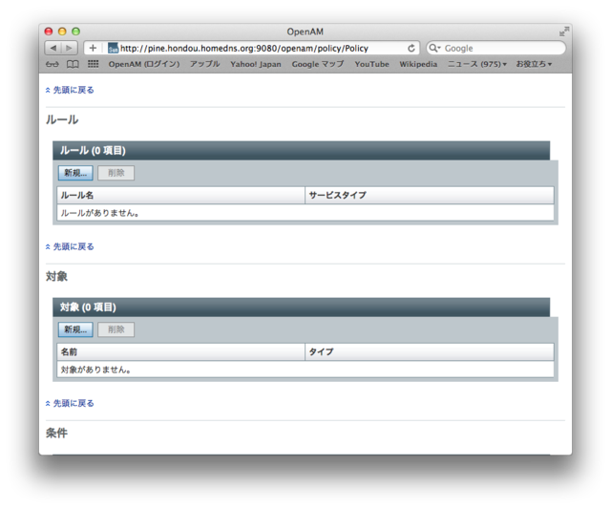Click the plus add bookmark button
Image resolution: width=611 pixels, height=509 pixels.
[93, 48]
